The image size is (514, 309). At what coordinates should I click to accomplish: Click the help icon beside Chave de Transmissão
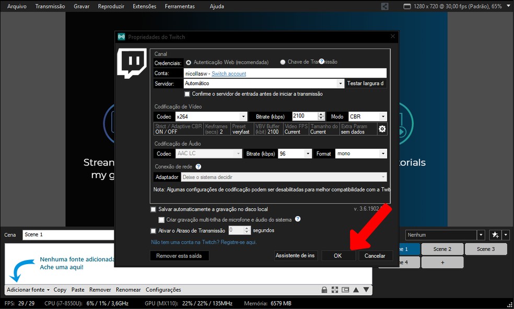tap(322, 61)
